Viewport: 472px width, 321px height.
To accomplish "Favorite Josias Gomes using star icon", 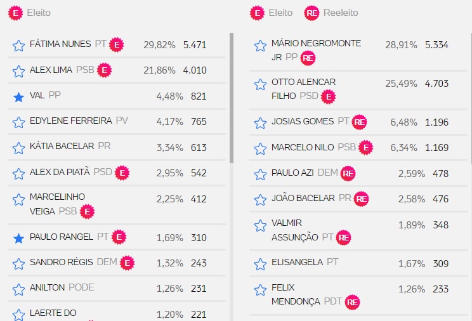I will coord(260,122).
